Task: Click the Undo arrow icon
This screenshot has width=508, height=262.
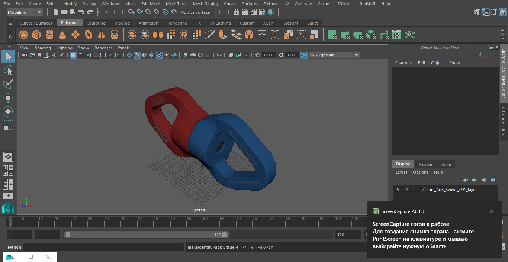Action: point(81,12)
